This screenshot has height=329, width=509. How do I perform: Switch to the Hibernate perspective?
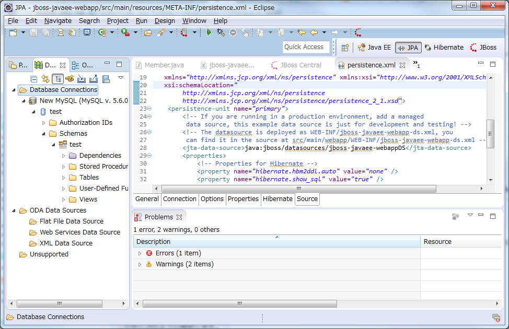[x=443, y=48]
